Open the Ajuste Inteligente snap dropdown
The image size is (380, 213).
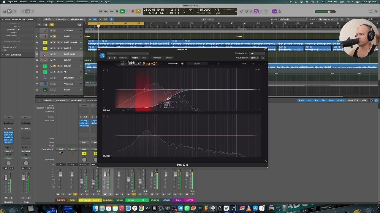click(293, 19)
